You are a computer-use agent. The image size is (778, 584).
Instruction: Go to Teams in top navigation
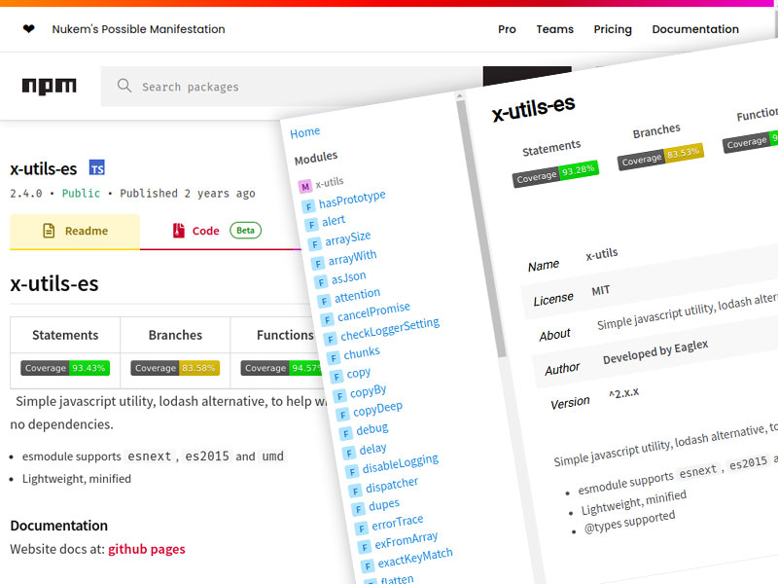[x=554, y=29]
